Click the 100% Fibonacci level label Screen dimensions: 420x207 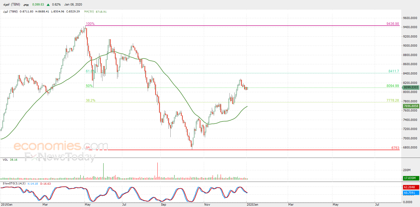point(90,24)
